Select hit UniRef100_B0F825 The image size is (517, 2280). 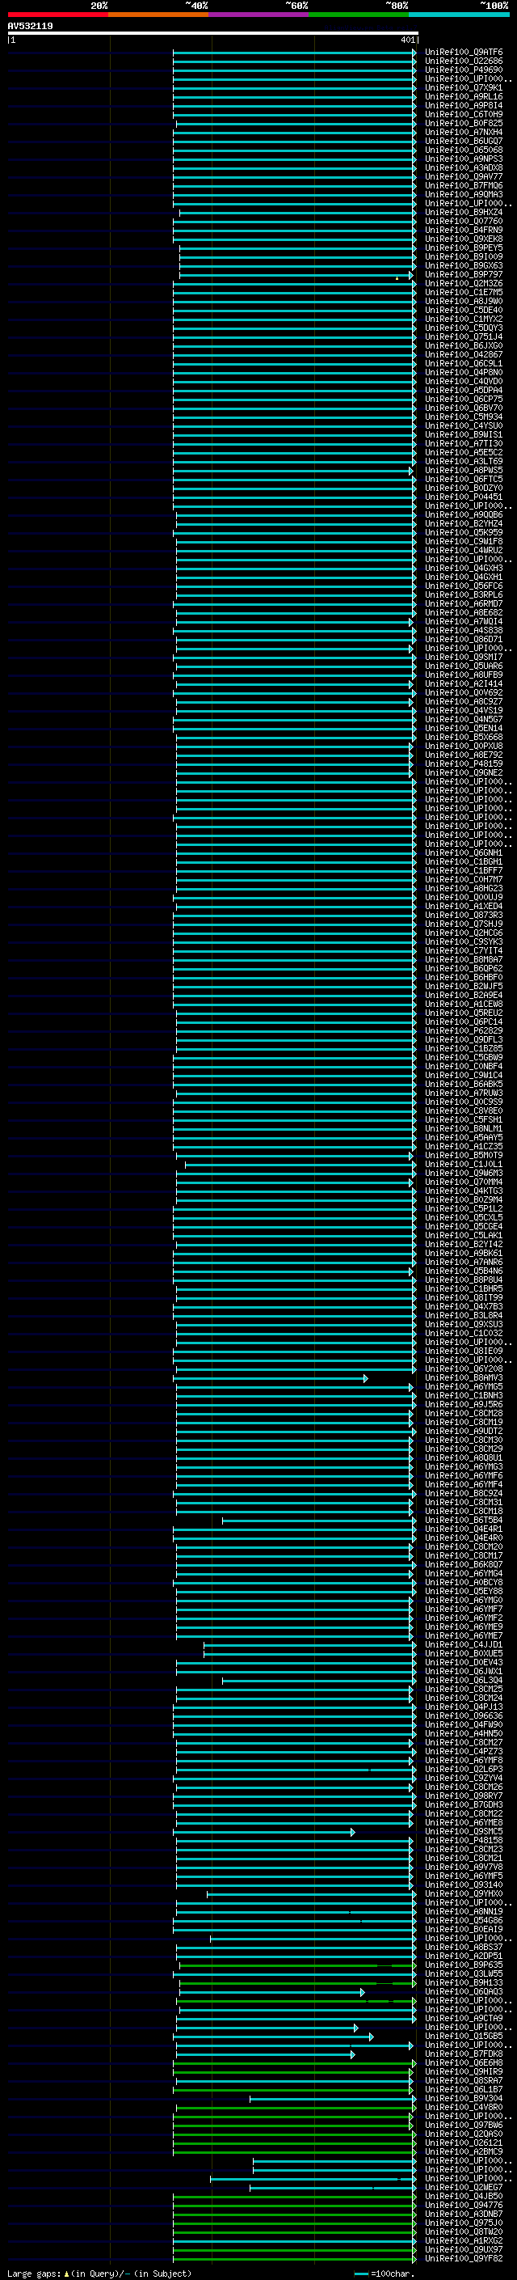click(463, 123)
